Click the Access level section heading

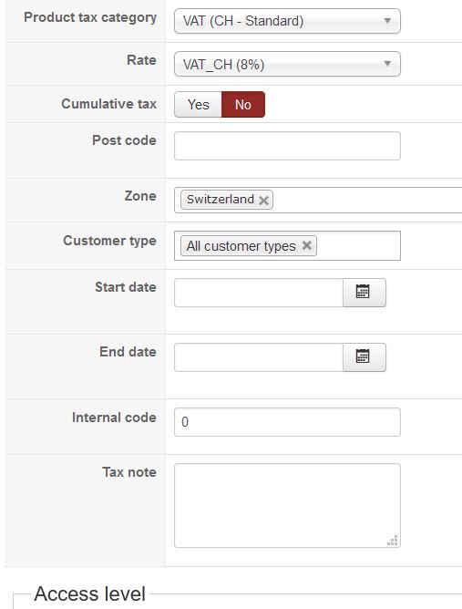89,594
